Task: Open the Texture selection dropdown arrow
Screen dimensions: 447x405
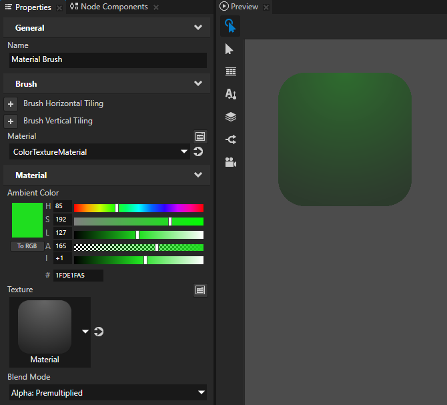Action: 85,332
